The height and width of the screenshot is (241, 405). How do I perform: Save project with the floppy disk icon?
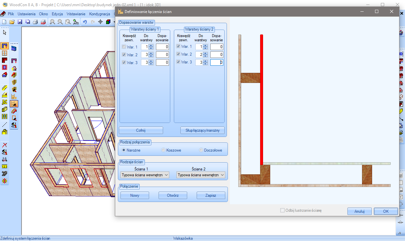[x=20, y=22]
